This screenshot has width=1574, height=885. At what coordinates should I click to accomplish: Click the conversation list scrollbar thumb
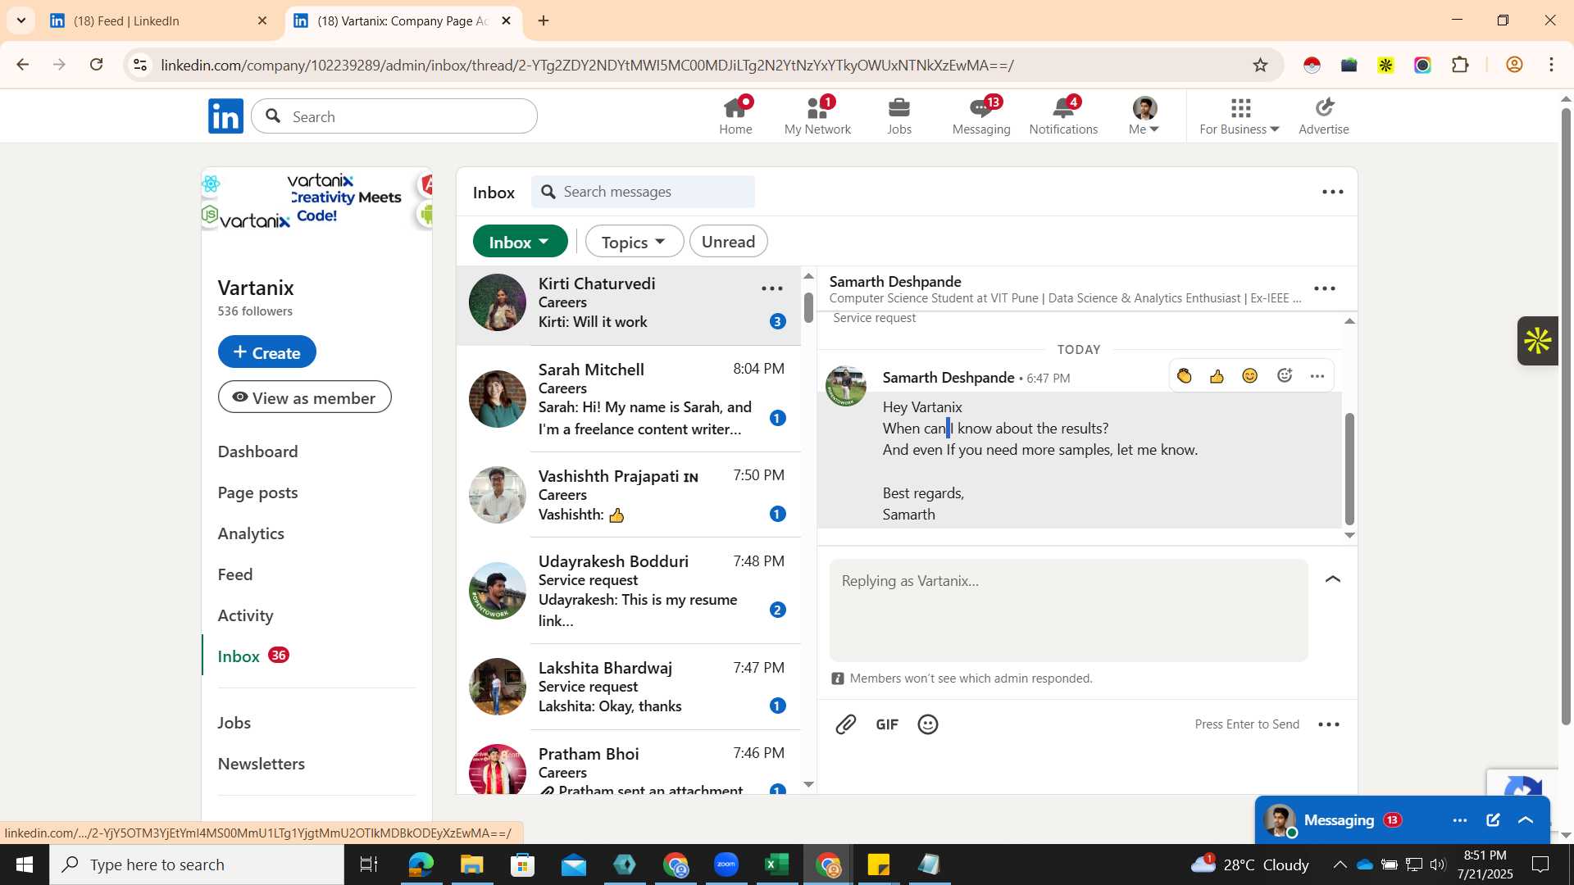pyautogui.click(x=808, y=306)
